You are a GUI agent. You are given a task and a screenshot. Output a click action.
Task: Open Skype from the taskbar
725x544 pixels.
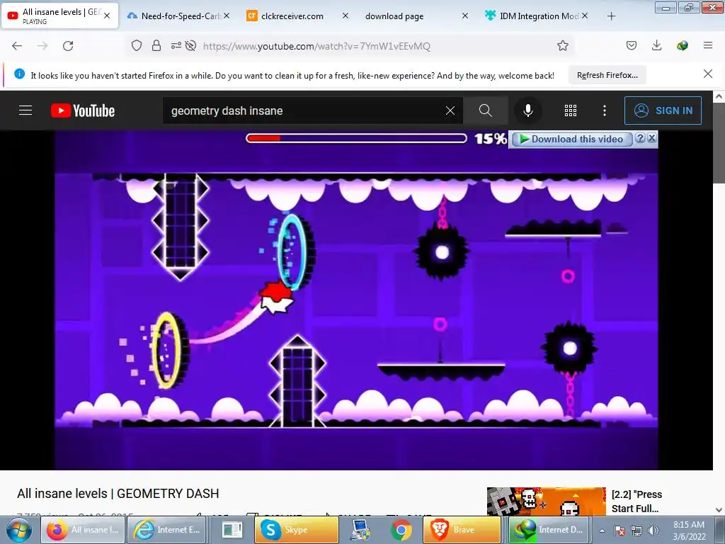pyautogui.click(x=296, y=530)
